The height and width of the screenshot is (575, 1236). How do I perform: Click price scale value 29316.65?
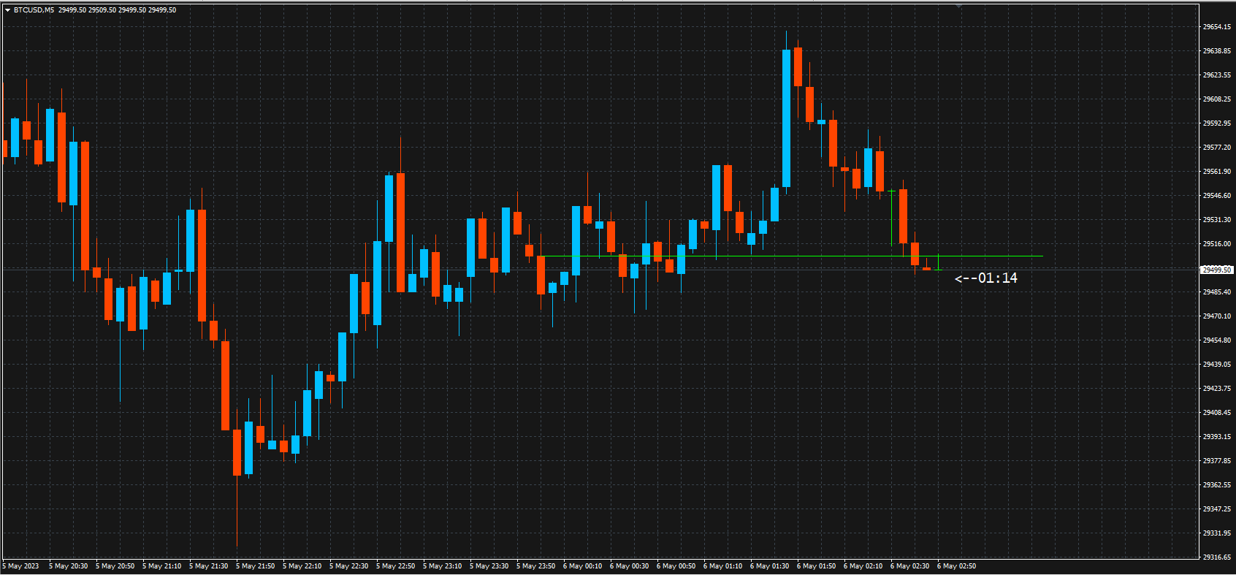(1217, 557)
